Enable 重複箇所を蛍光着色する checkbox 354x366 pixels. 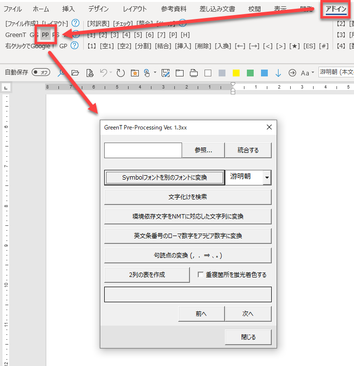(x=201, y=275)
